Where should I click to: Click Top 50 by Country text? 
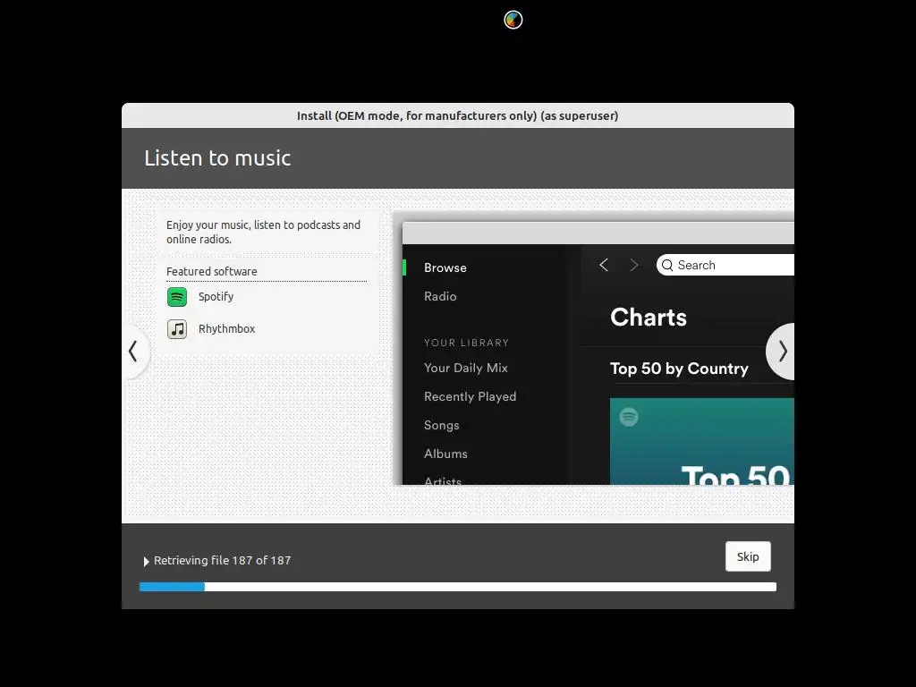tap(679, 369)
